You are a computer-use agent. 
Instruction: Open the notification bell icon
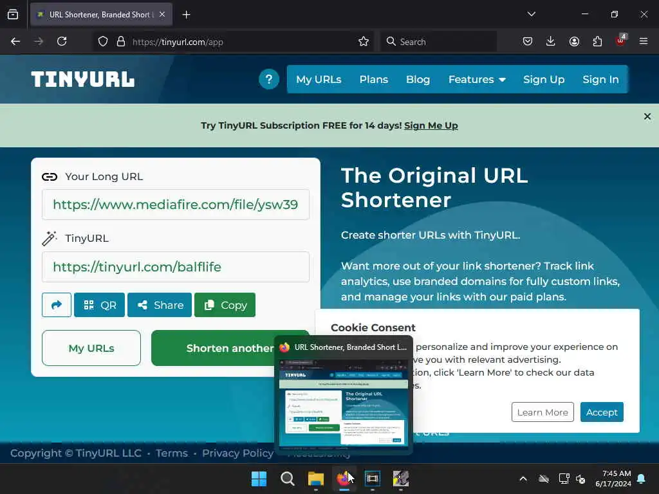[x=642, y=479]
